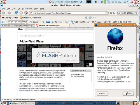This screenshot has width=140, height=105.
Task: Click the banner replay icon
Action: (x=90, y=64)
